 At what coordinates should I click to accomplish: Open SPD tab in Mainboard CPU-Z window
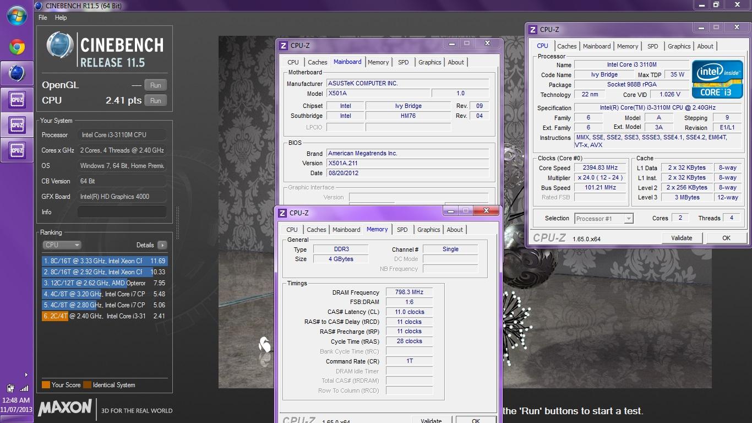tap(404, 62)
